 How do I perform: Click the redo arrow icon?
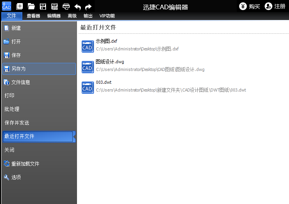click(x=88, y=7)
